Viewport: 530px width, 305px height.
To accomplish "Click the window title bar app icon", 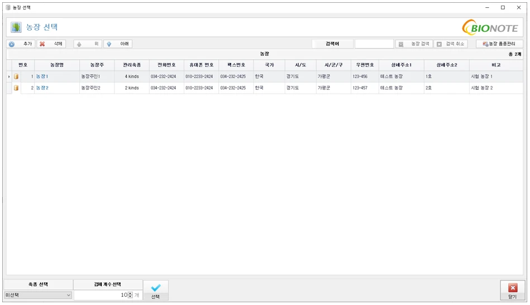I will pyautogui.click(x=8, y=7).
